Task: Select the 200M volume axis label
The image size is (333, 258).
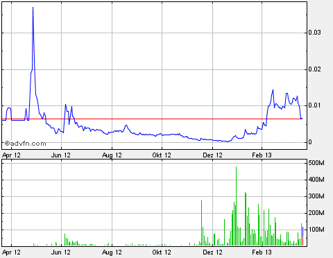Action: coord(316,213)
